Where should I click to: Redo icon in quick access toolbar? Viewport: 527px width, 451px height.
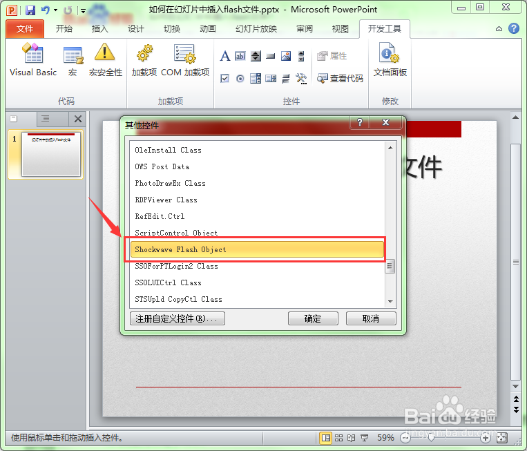pos(68,10)
